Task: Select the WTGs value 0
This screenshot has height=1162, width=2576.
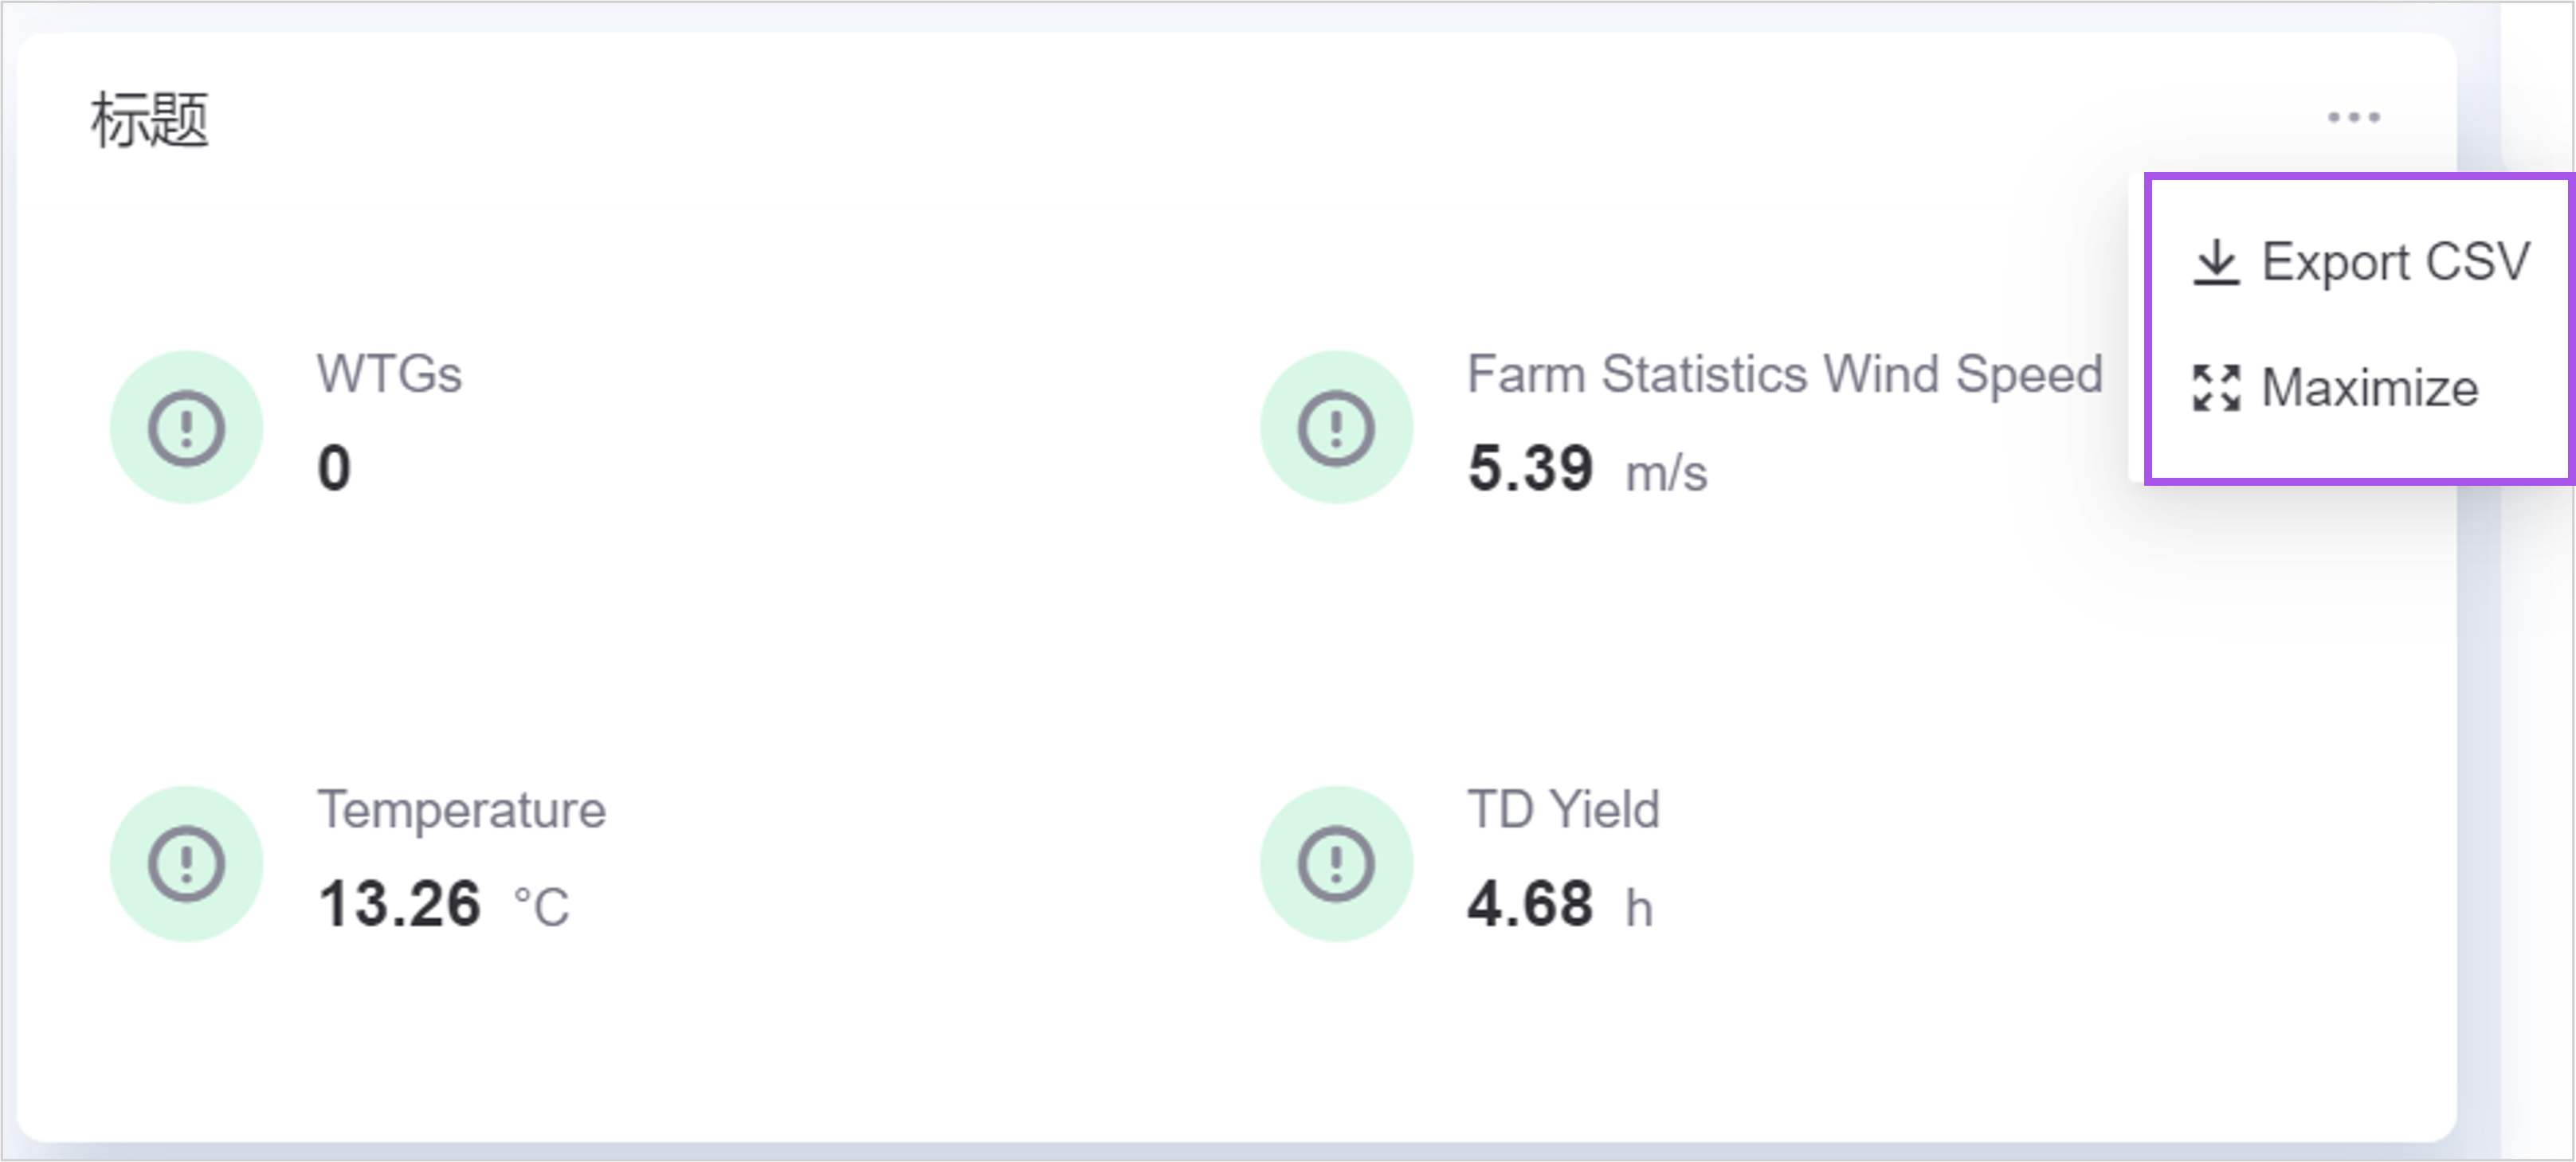Action: (x=334, y=468)
